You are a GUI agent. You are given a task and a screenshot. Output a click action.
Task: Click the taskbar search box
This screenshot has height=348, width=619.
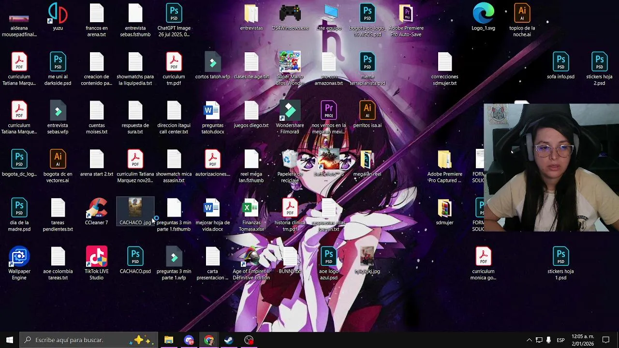pos(89,340)
